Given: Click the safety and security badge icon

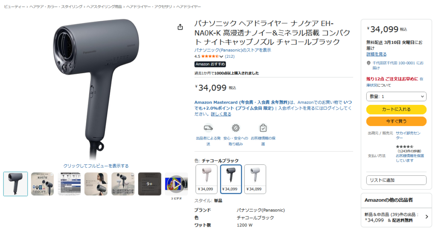Looking at the screenshot, I should [x=235, y=128].
